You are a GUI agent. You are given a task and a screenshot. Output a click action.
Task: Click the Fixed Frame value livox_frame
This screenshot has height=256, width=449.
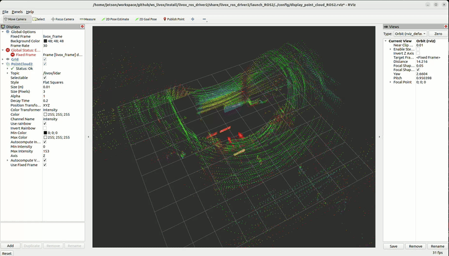tap(52, 36)
